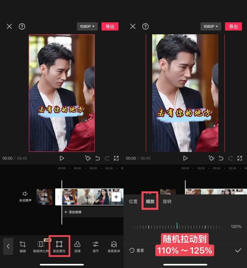Image resolution: width=247 pixels, height=268 pixels.
Task: Click the 00:10 mark on left timeline ruler
Action: point(78,168)
